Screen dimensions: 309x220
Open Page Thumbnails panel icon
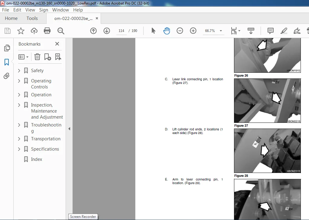tap(7, 48)
